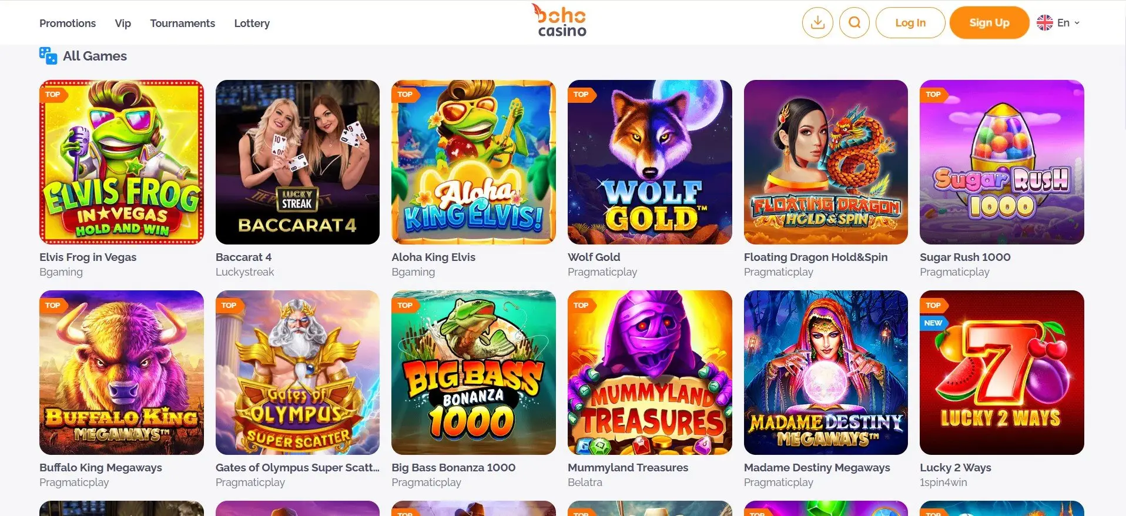
Task: Open the Lottery menu item
Action: point(252,24)
